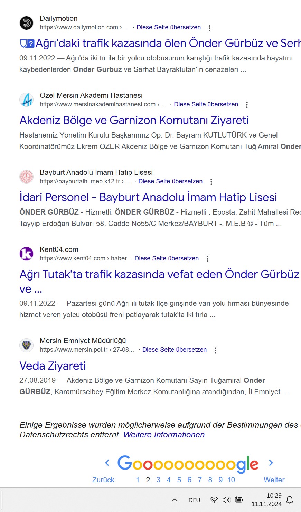Click the Özel Mersin Akademi Hastanesi favicon
The width and height of the screenshot is (301, 512).
click(x=26, y=100)
